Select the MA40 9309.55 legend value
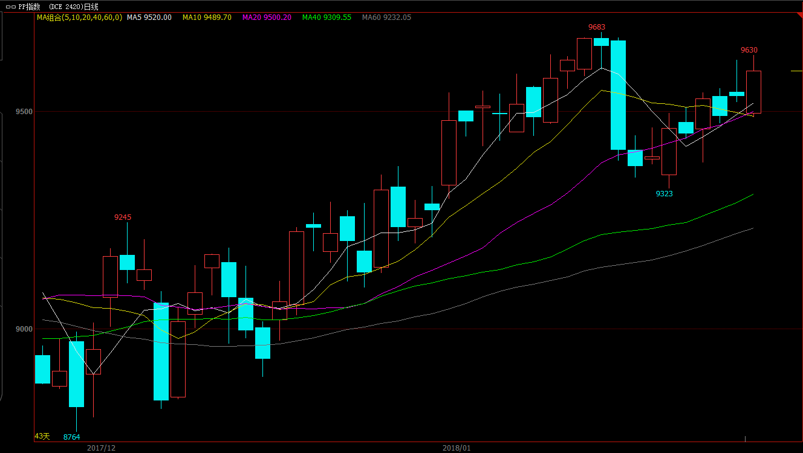The image size is (803, 453). 327,18
